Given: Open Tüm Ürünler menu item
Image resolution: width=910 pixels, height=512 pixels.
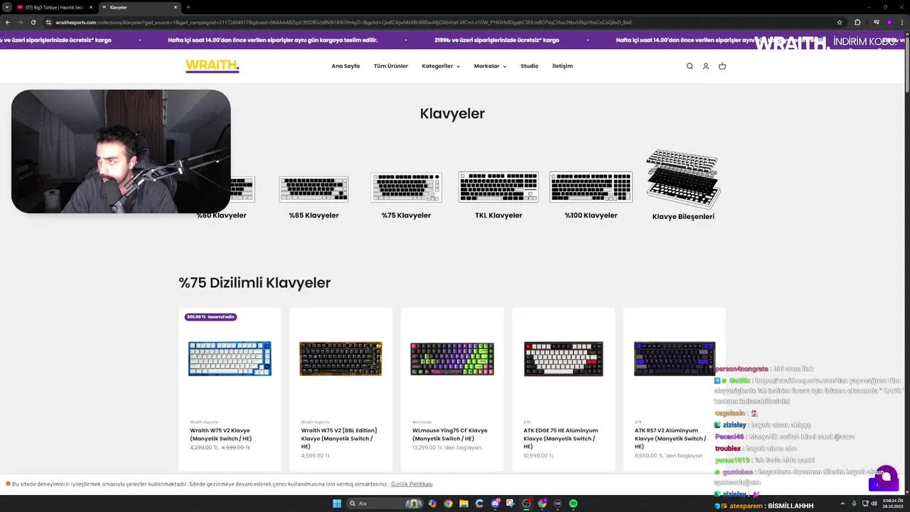Looking at the screenshot, I should tap(391, 66).
